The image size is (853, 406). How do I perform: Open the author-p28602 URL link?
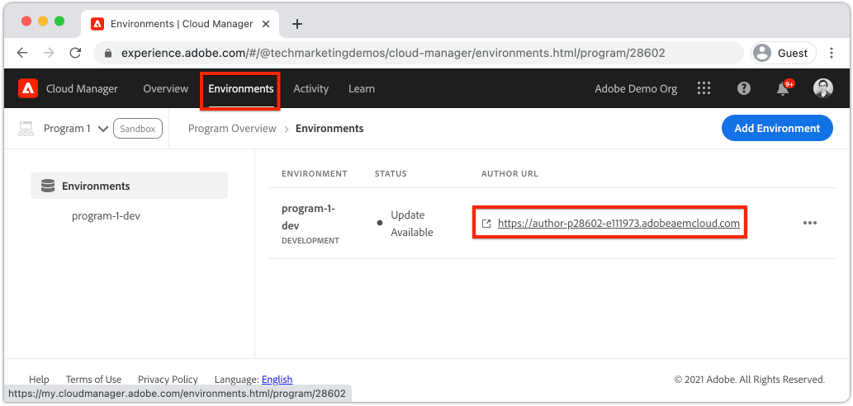pyautogui.click(x=618, y=224)
